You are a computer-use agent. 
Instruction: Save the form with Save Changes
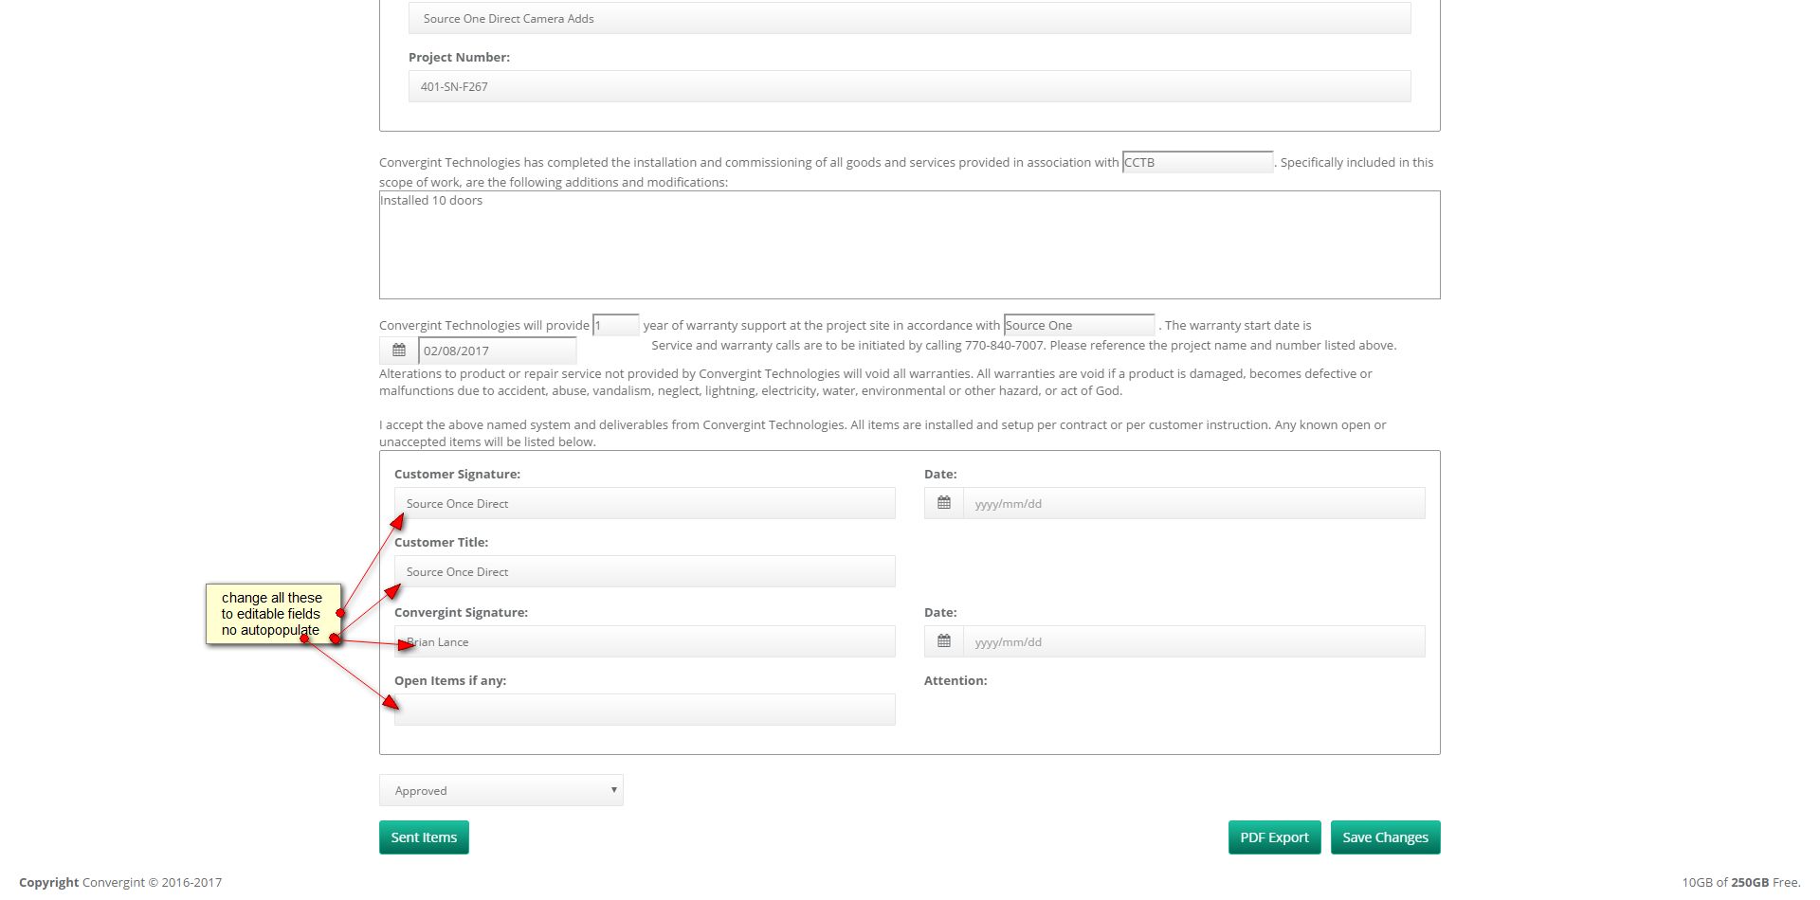click(x=1385, y=837)
